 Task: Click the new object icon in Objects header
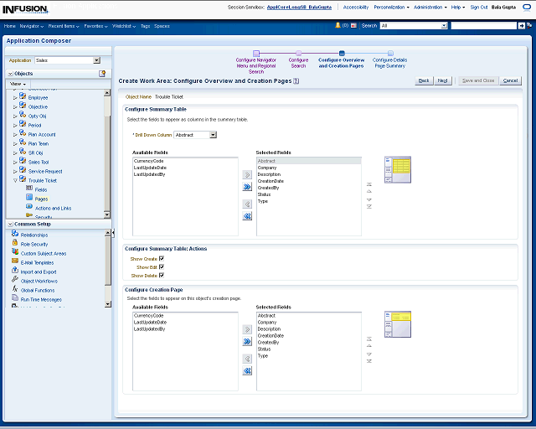pyautogui.click(x=102, y=74)
